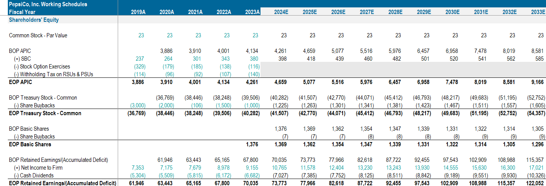Click Common Stock par value 23 for 2021A

click(198, 35)
